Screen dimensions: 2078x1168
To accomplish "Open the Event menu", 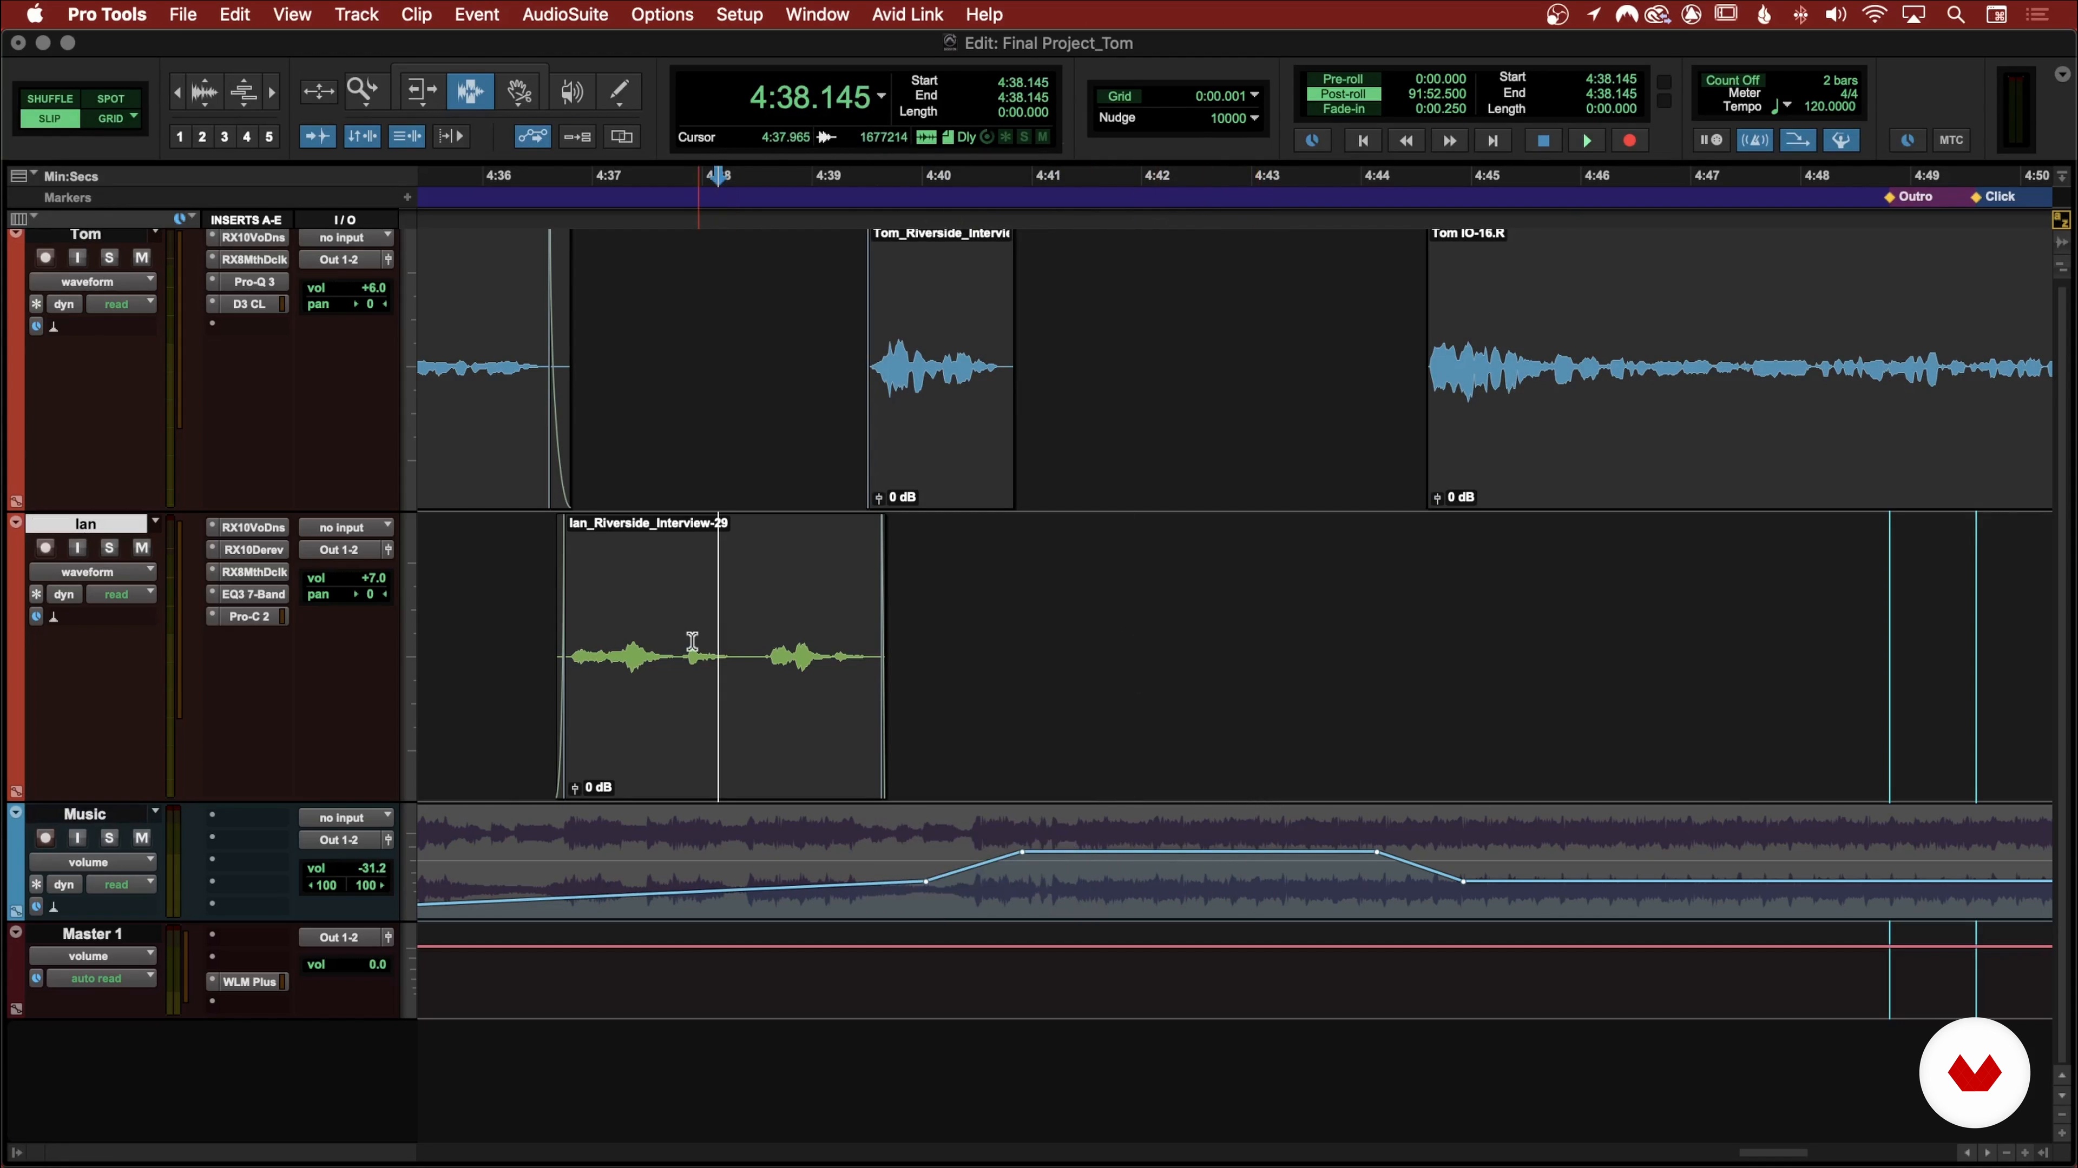I will (477, 15).
